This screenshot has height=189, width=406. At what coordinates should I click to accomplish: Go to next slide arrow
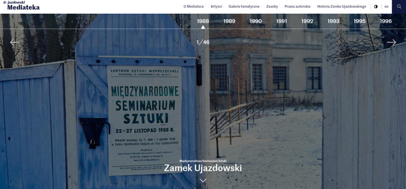tap(391, 43)
